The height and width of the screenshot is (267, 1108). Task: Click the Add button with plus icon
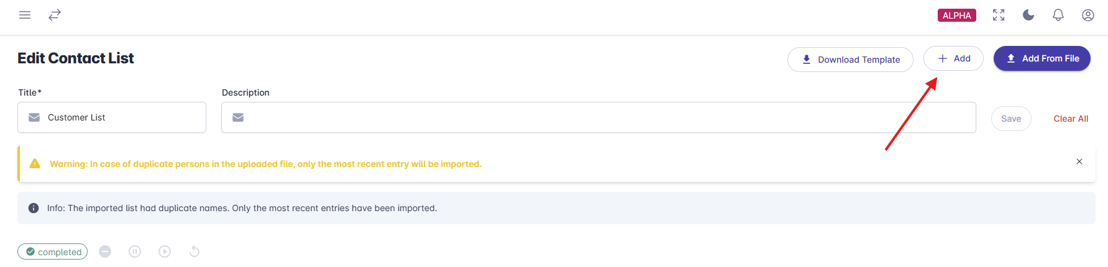(953, 58)
